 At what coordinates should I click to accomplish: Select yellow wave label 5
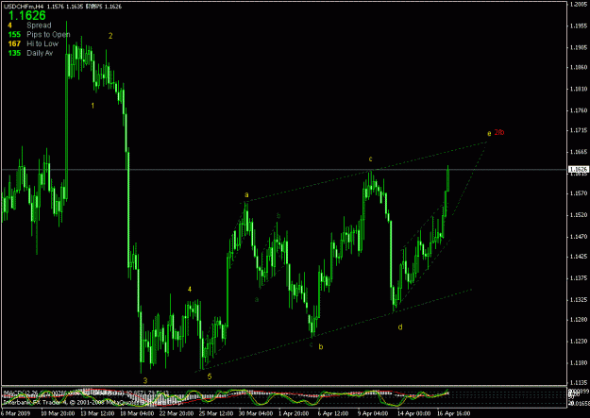pos(210,376)
